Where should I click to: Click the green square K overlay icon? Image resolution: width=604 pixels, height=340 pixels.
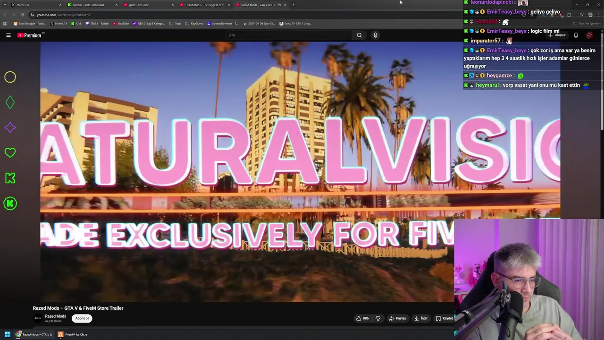(x=10, y=178)
